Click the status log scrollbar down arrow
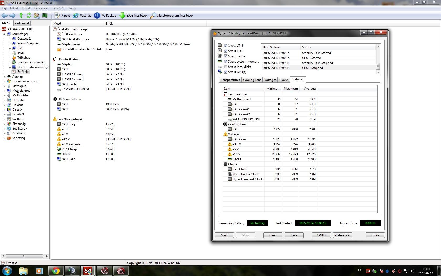The image size is (441, 276). pyautogui.click(x=378, y=72)
